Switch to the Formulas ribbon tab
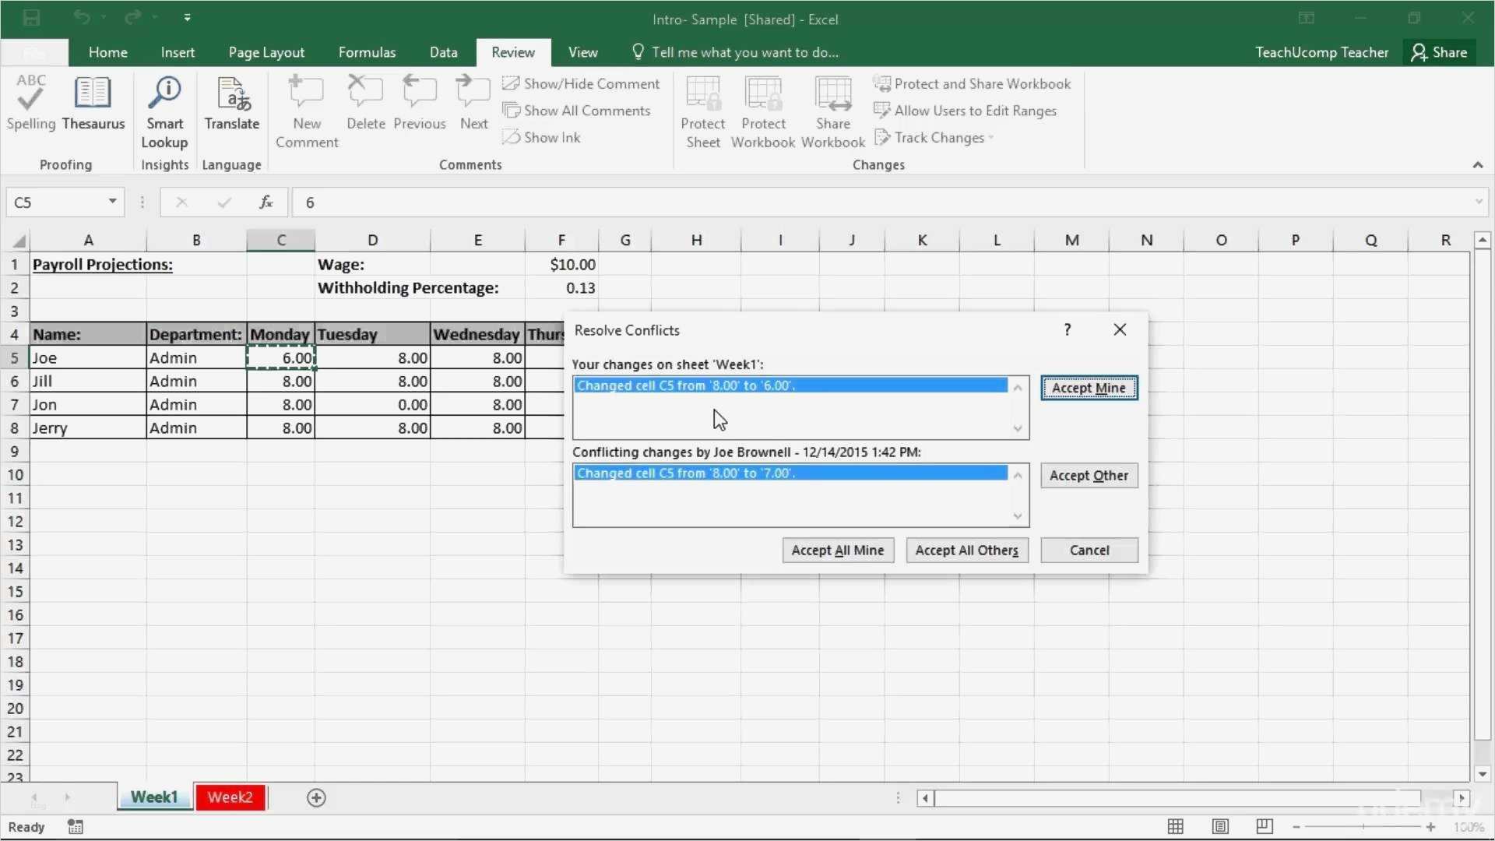 click(x=367, y=52)
